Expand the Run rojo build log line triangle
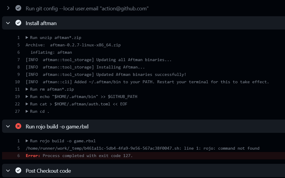 point(27,141)
